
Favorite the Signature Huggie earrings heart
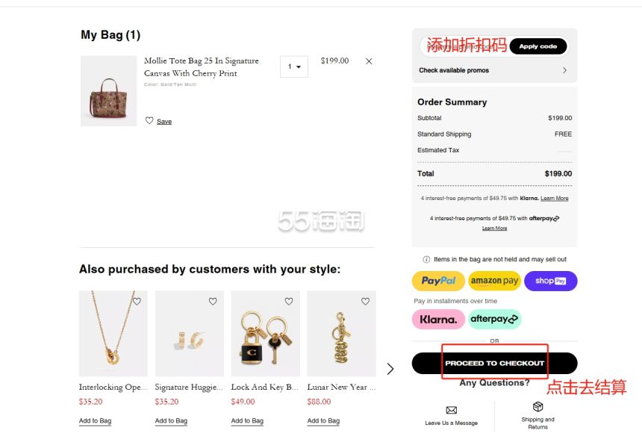pyautogui.click(x=213, y=301)
